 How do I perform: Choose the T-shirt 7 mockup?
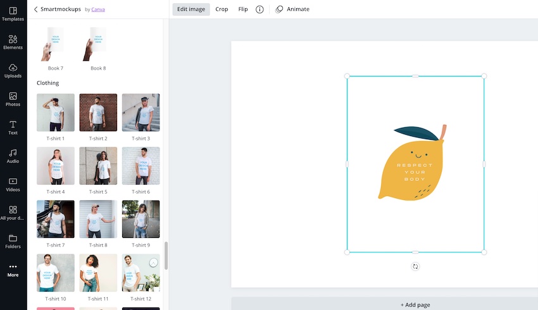[x=56, y=219]
